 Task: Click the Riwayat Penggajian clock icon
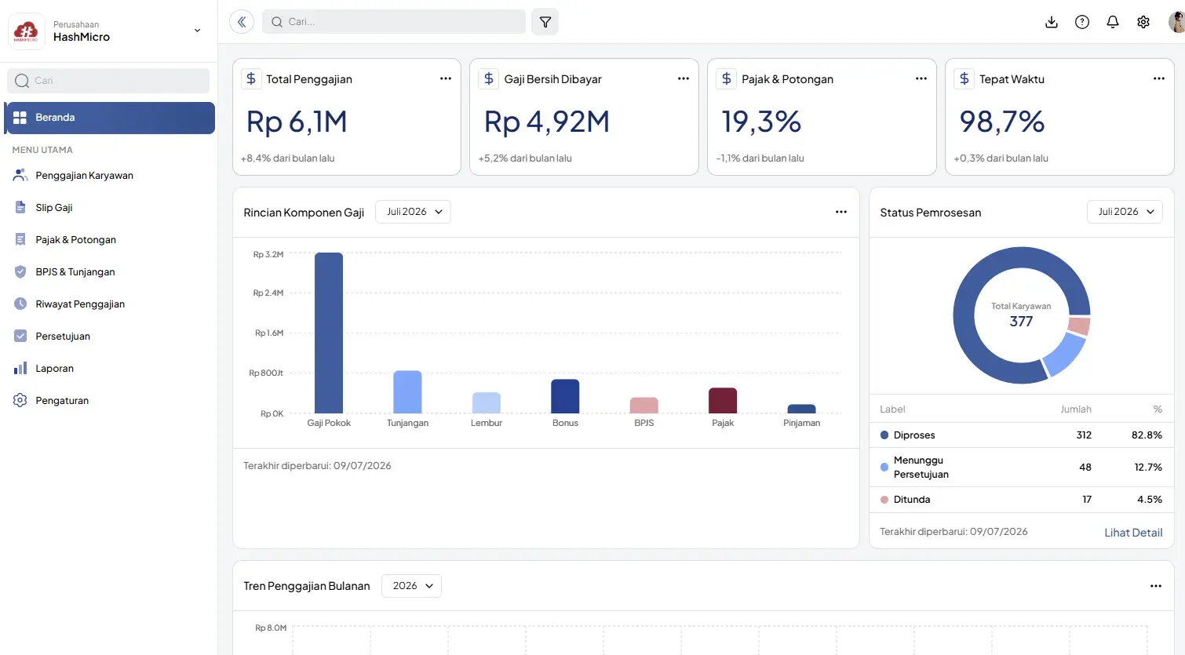pos(20,304)
